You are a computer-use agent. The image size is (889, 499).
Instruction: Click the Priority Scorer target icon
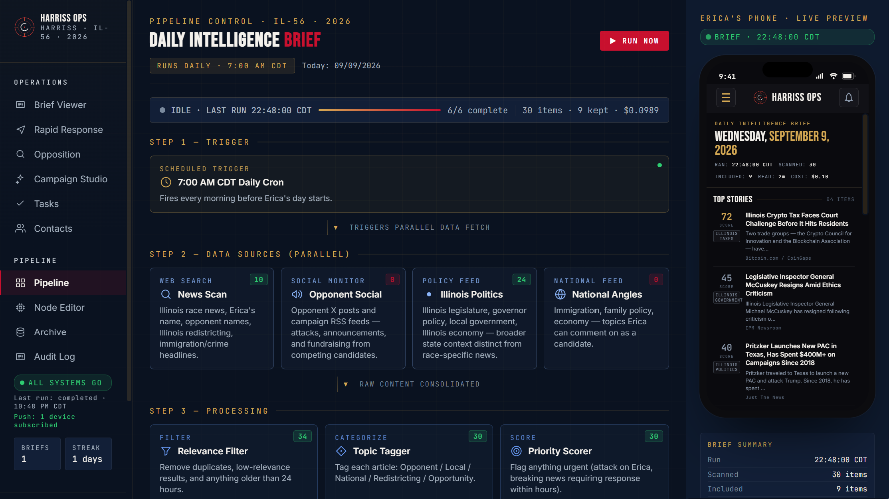(x=517, y=451)
